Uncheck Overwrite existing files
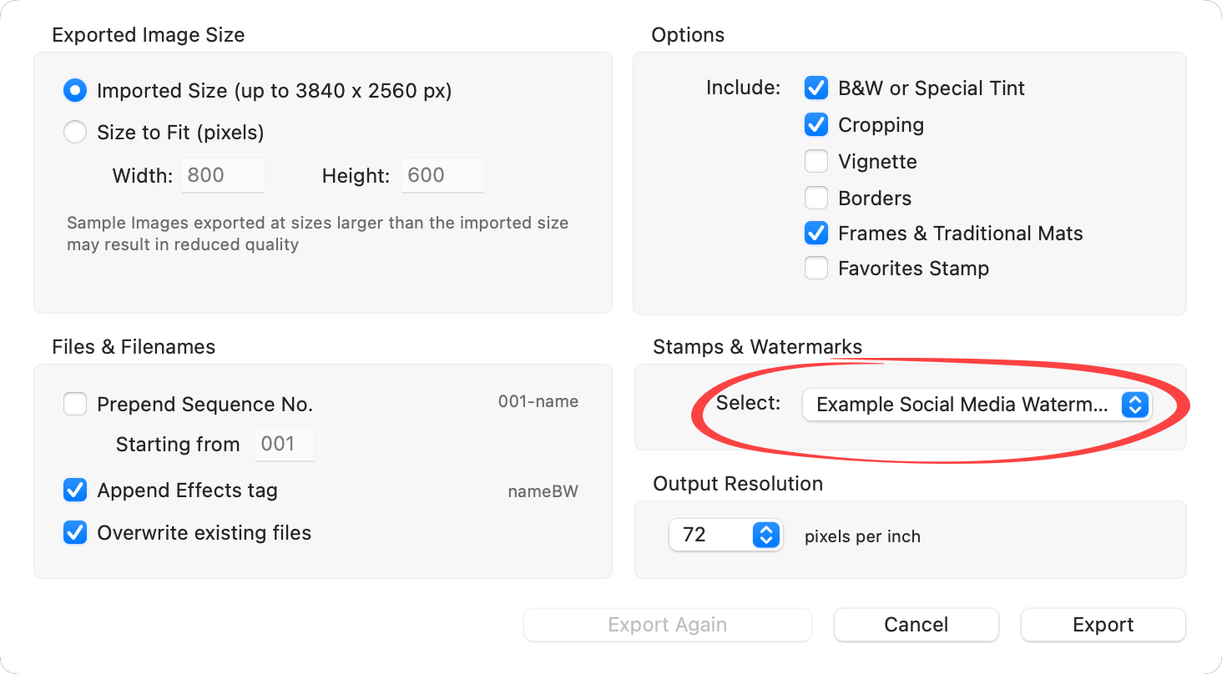Viewport: 1222px width, 674px height. pyautogui.click(x=75, y=533)
